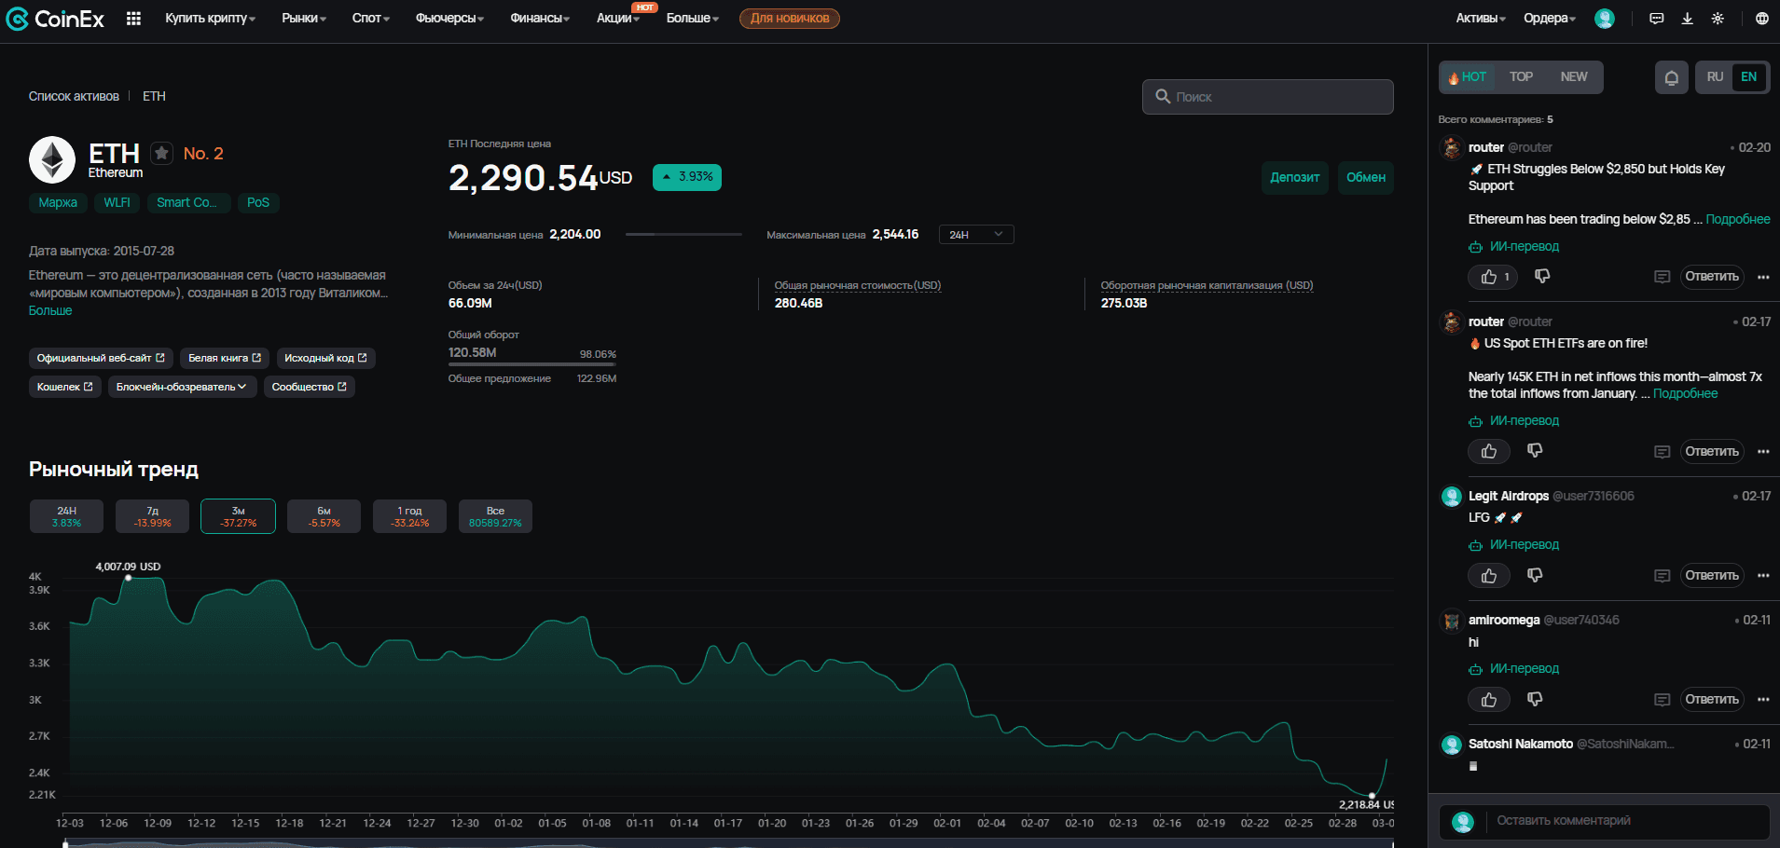The image size is (1780, 848).
Task: Click the notification bell in comments panel
Action: coord(1671,77)
